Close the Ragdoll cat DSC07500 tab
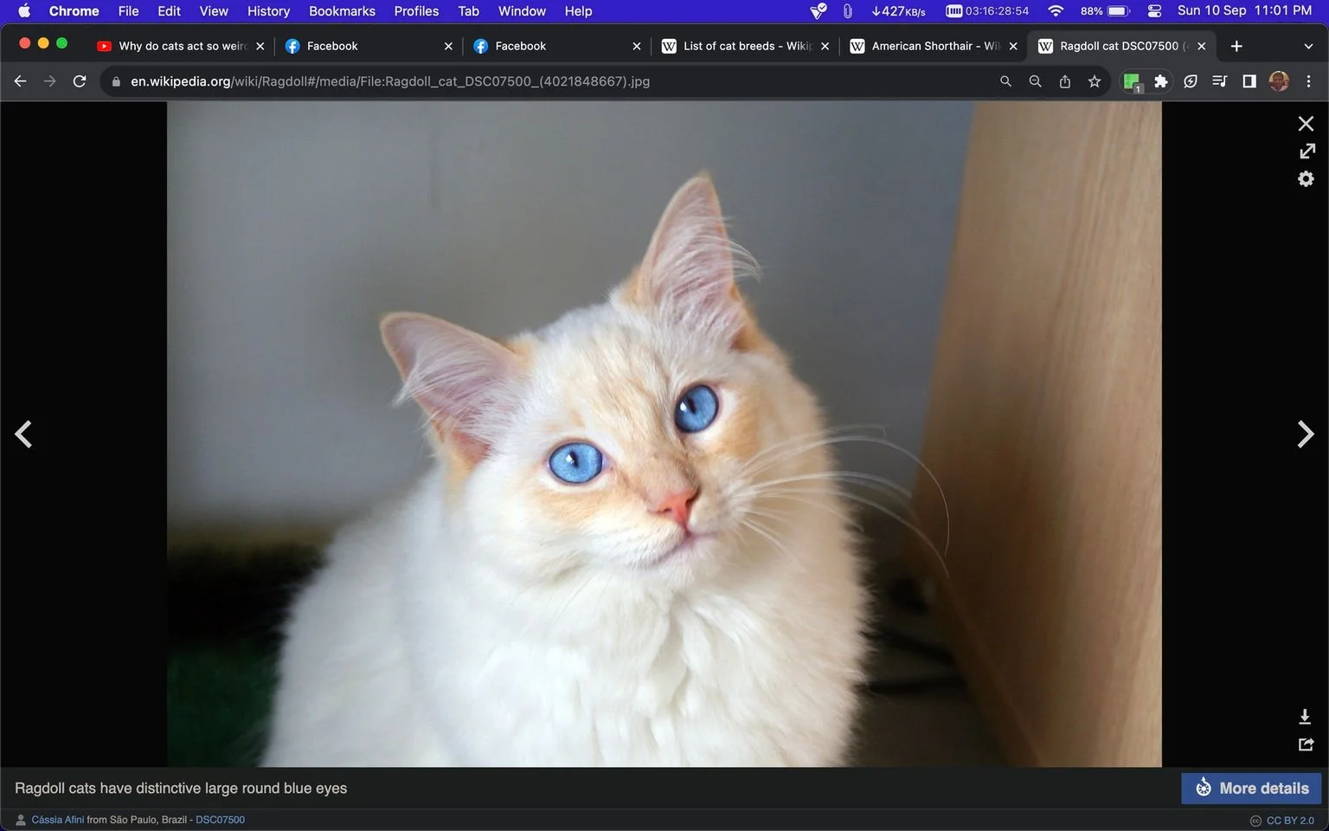 pos(1201,46)
